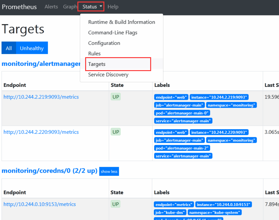Click the 19.596 last scrape value

272,97
